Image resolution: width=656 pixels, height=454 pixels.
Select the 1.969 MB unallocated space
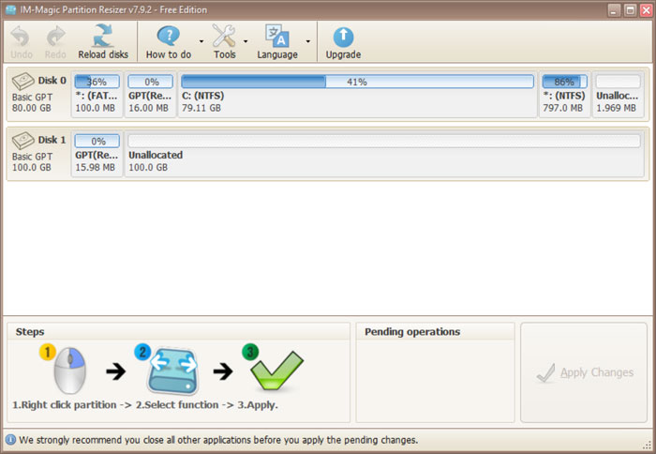[618, 94]
